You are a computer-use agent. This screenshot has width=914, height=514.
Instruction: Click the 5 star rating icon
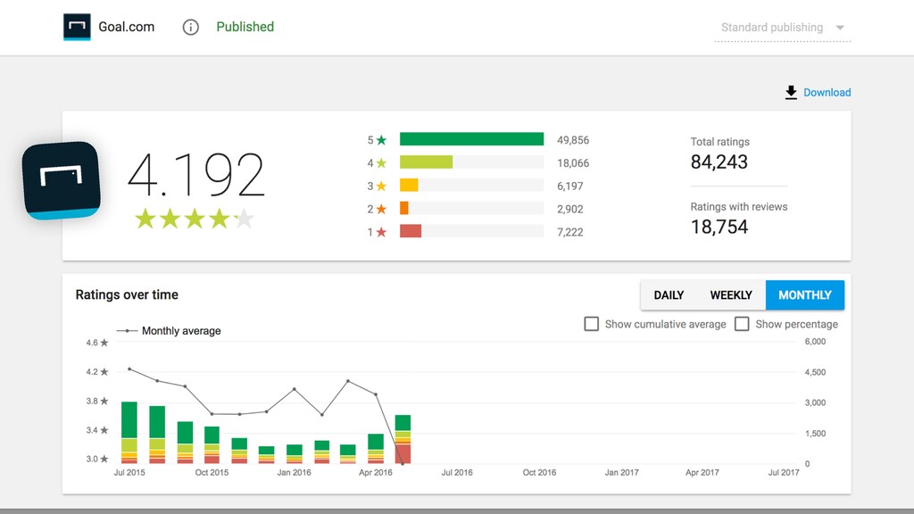(381, 140)
